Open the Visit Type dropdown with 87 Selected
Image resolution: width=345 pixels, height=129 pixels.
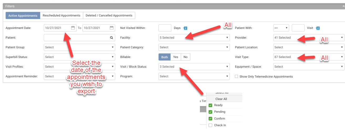[x=309, y=57]
